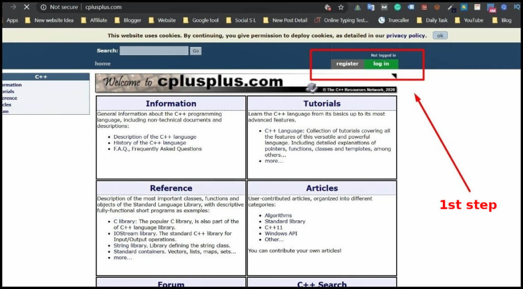This screenshot has height=289, width=523.
Task: Open the C++11 articles category
Action: (x=274, y=227)
